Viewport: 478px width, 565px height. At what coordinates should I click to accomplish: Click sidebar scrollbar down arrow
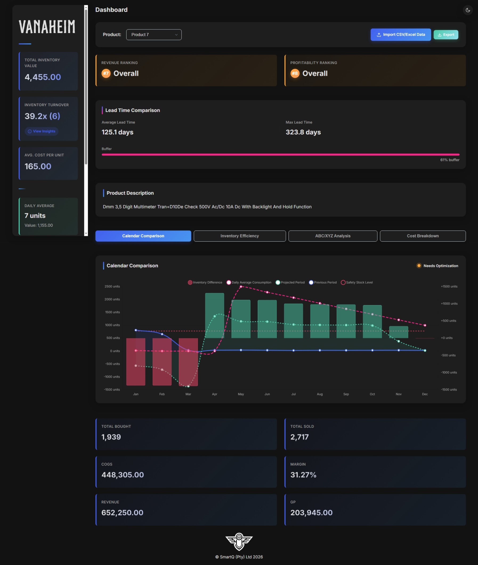pos(86,233)
